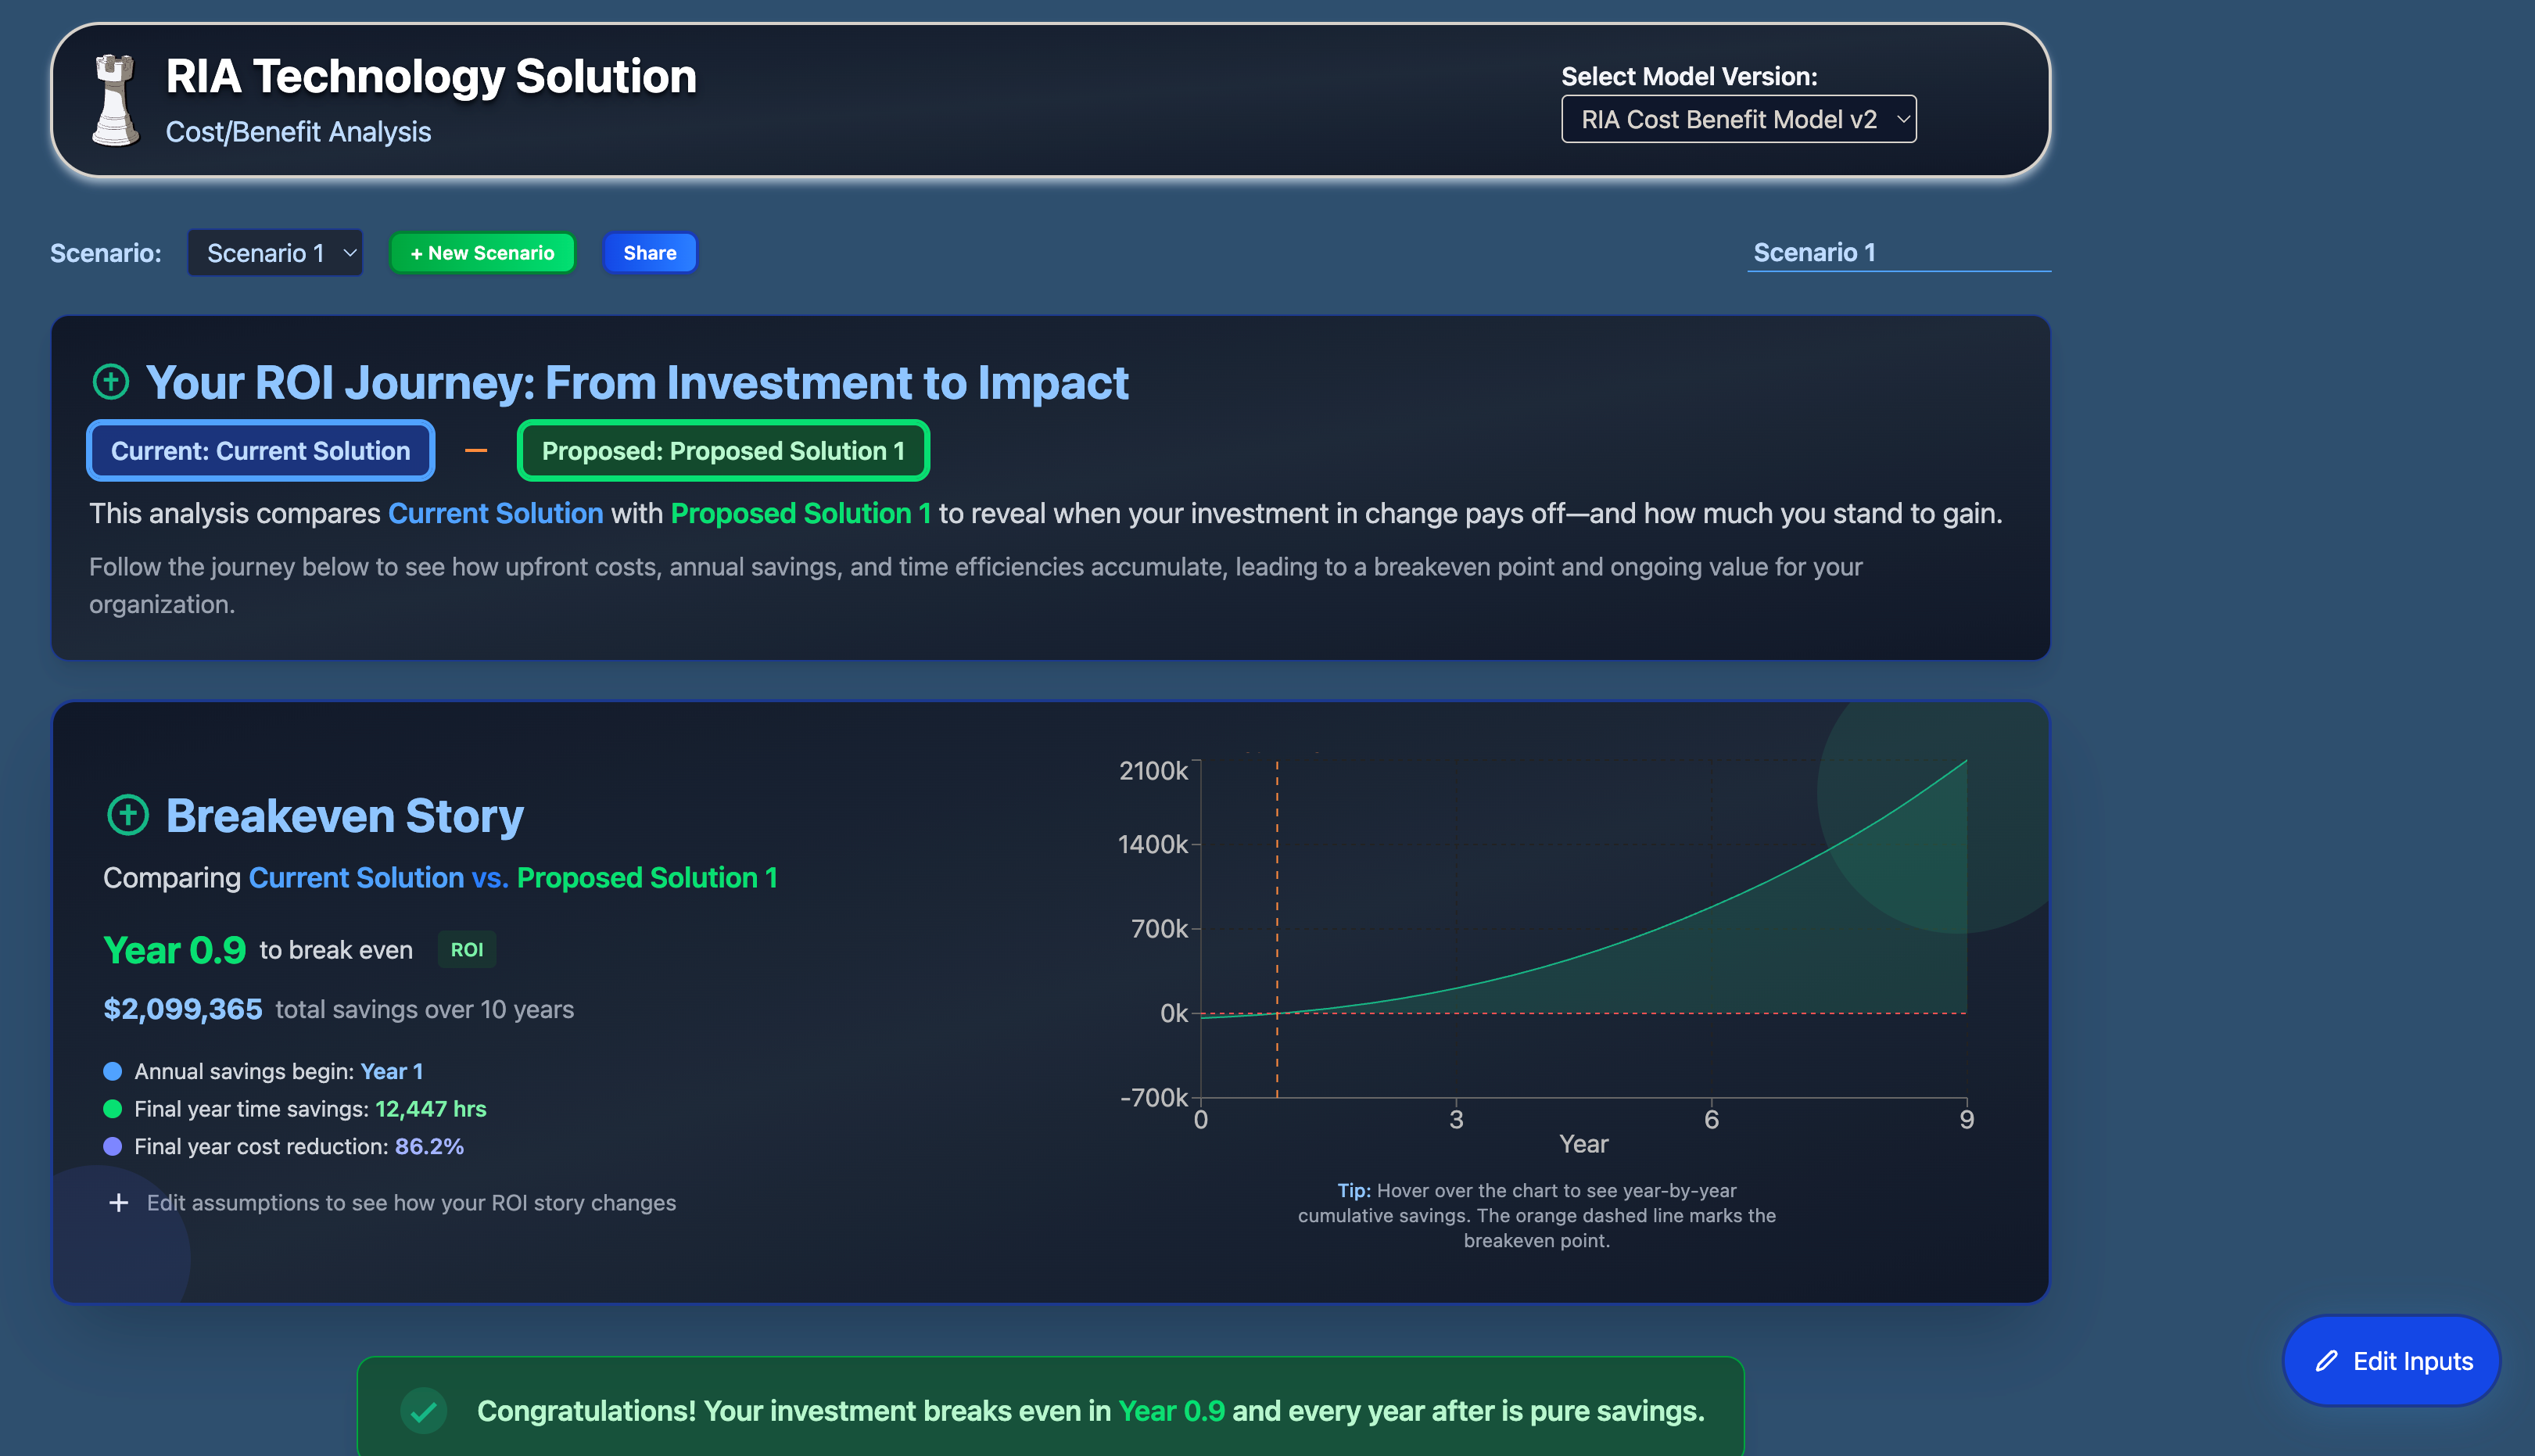2535x1456 pixels.
Task: Click the chess rook logo icon
Action: (115, 101)
